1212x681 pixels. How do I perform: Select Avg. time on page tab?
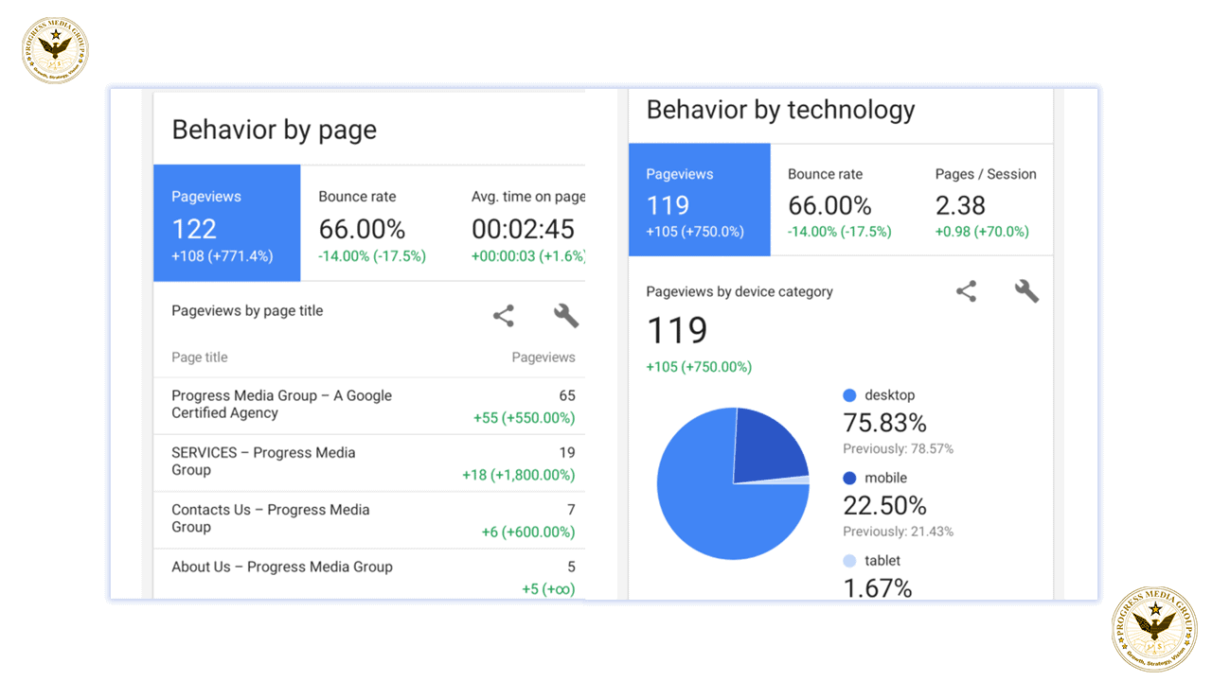point(521,223)
